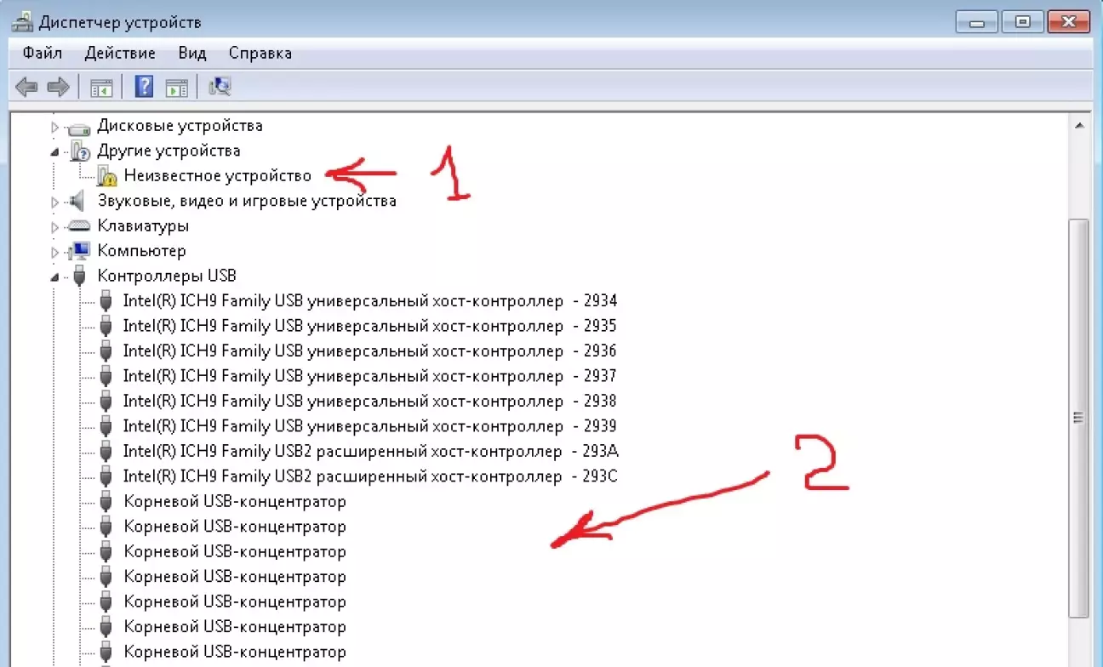
Task: Open the Справка menu
Action: [260, 53]
